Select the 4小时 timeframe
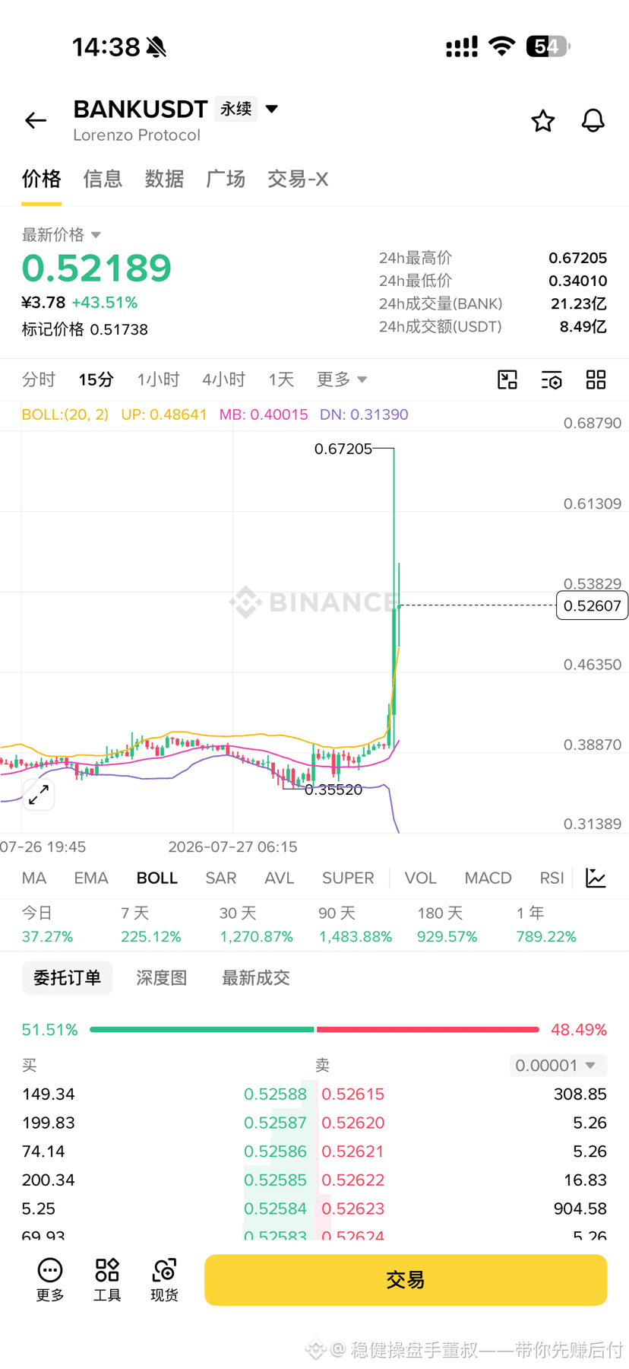Screen dimensions: 629x1369 pyautogui.click(x=224, y=380)
